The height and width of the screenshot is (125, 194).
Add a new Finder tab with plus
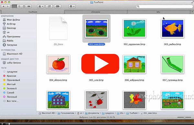point(192,12)
